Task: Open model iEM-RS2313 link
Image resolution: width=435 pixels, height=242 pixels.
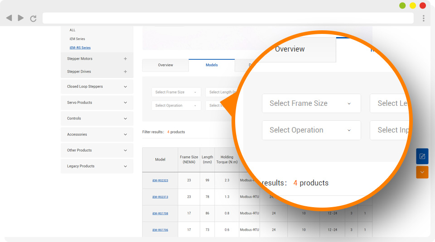Action: (x=160, y=197)
